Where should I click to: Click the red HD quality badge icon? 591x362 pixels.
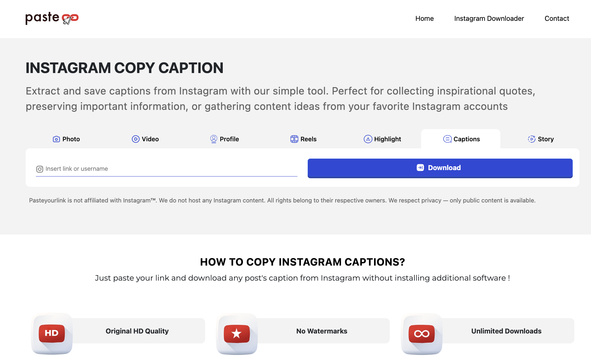52,333
